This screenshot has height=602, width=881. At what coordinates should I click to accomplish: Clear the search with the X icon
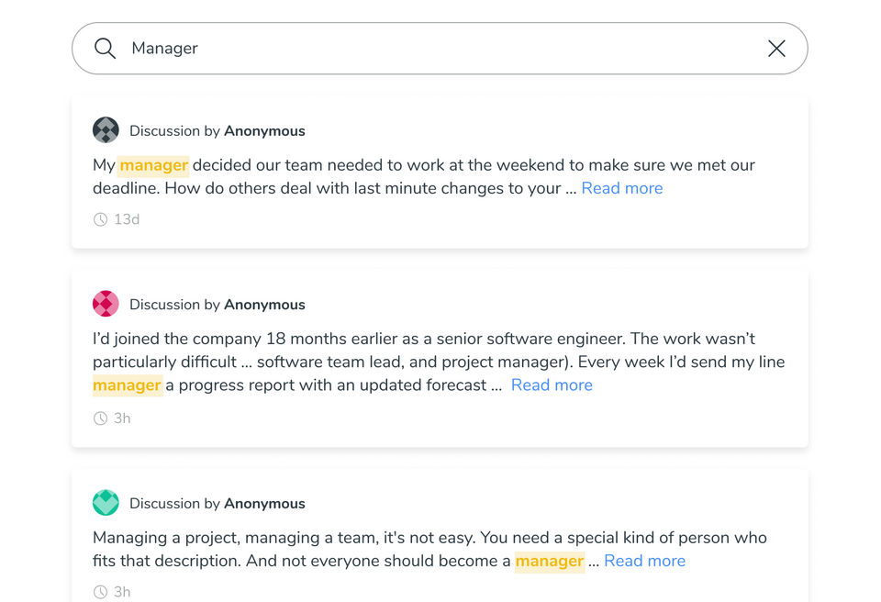(x=776, y=49)
